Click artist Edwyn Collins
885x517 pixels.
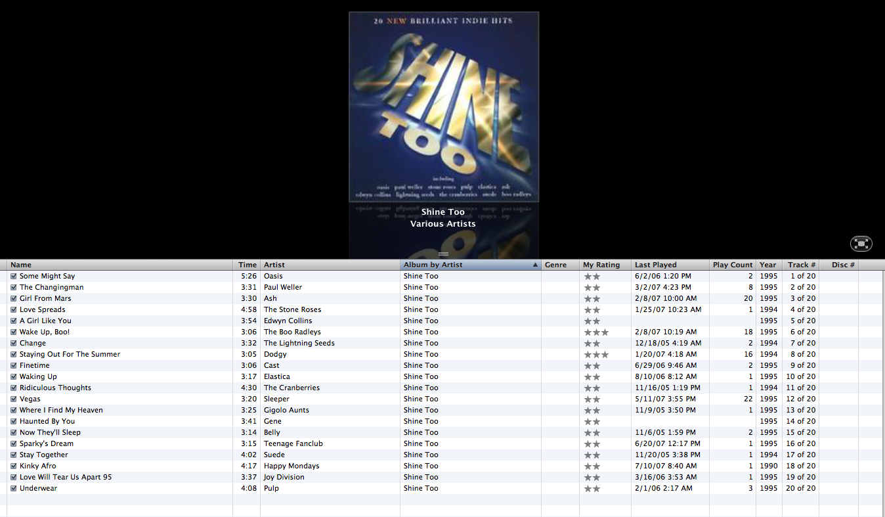click(x=288, y=321)
